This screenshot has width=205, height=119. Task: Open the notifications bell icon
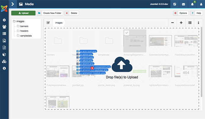click(x=192, y=4)
